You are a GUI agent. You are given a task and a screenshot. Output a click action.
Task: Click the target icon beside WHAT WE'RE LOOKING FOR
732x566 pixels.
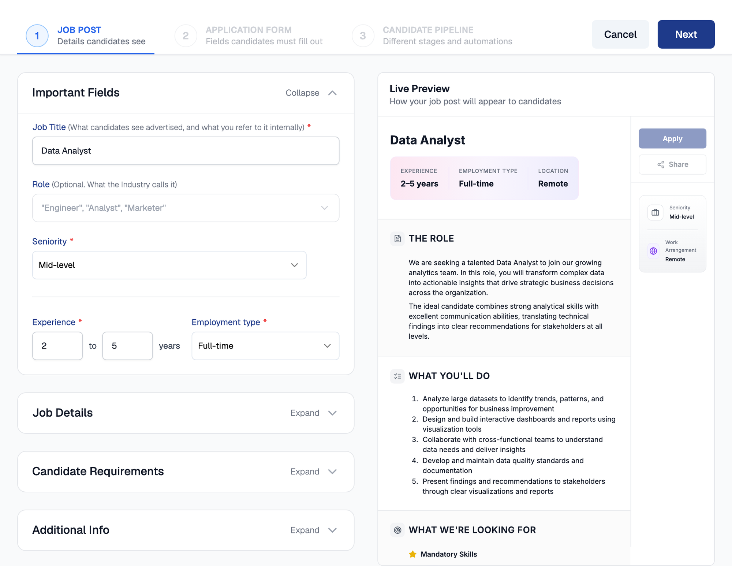[397, 530]
